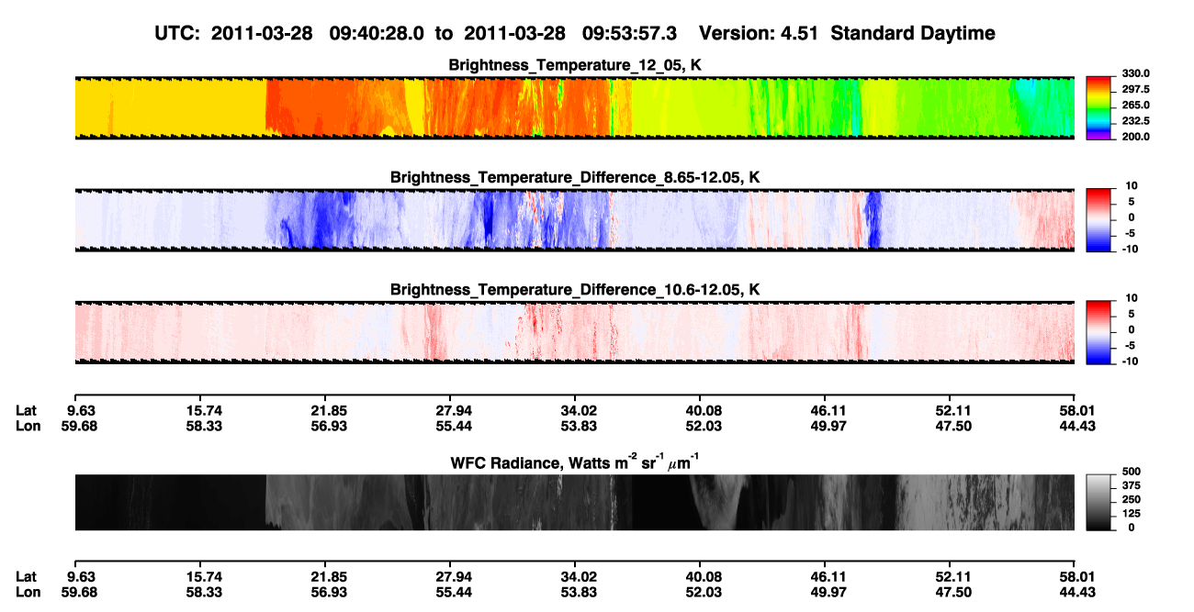Click the 10.6-12.05 temperature difference image strip
The image size is (1194, 612).
click(x=574, y=331)
